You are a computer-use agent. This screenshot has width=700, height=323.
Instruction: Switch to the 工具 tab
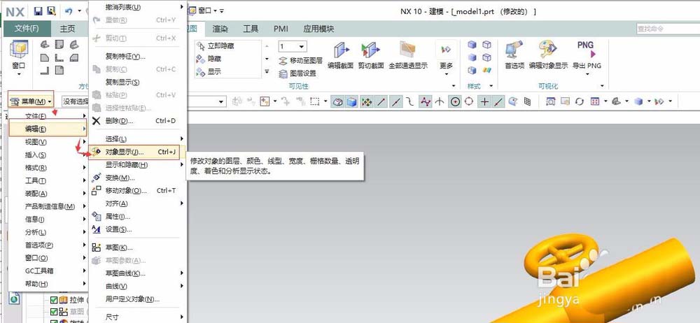click(x=251, y=29)
